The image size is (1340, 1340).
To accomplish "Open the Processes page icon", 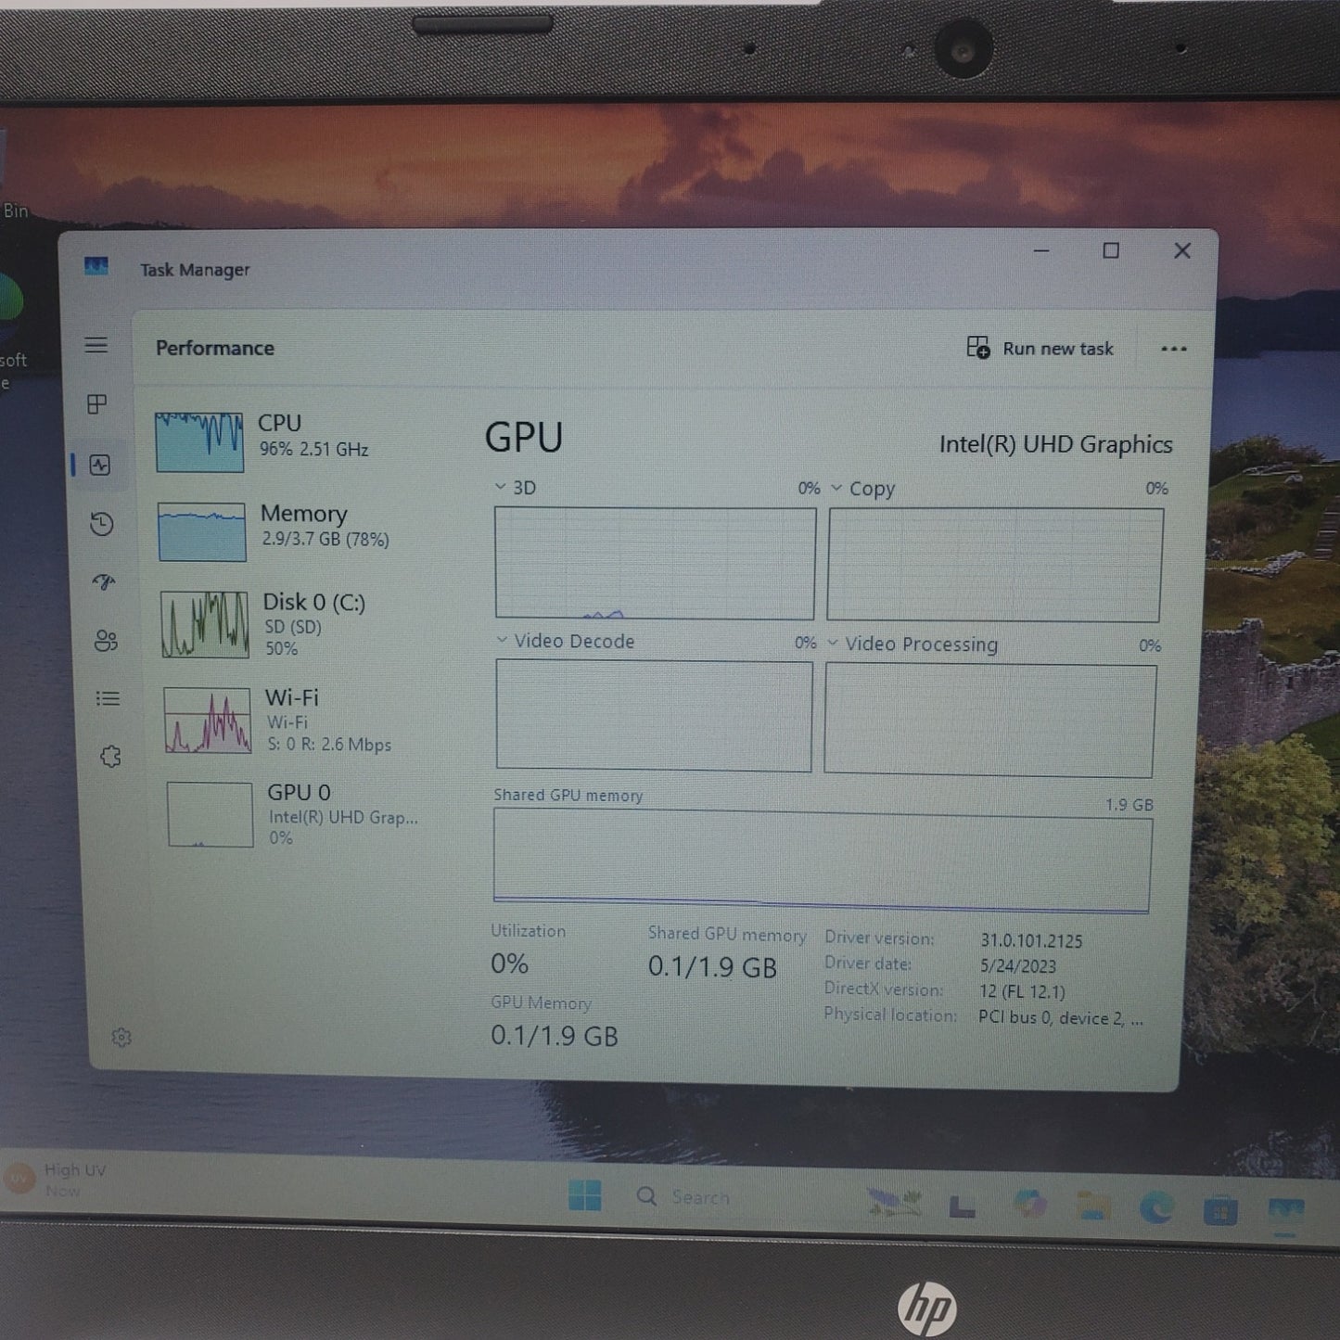I will point(97,404).
